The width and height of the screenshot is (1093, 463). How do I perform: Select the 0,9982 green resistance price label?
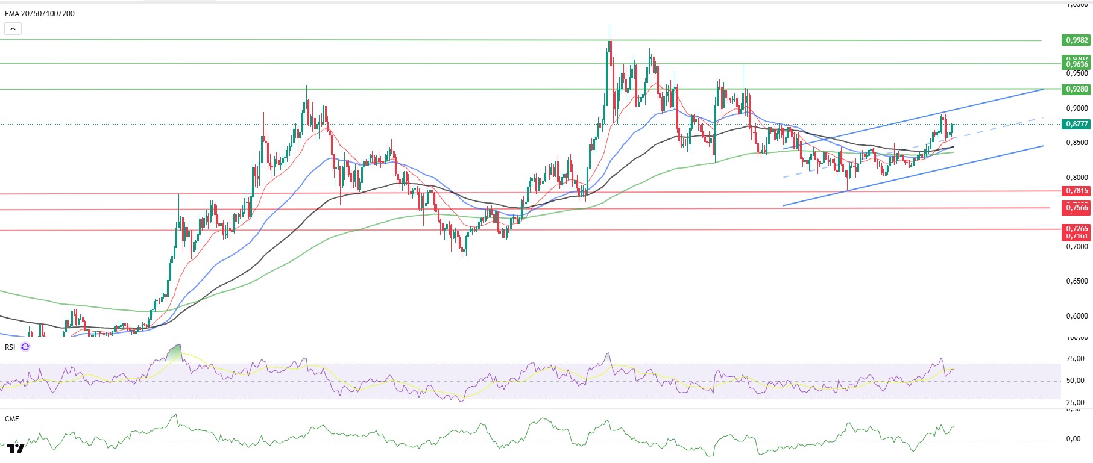(1077, 40)
